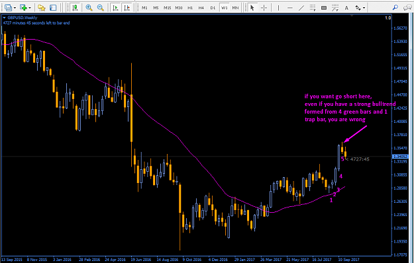Toggle the Terminal panel icon

[53, 8]
